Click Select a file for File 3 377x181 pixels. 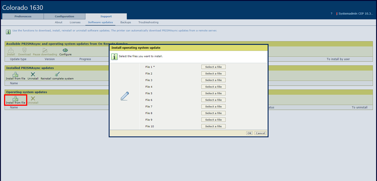pos(214,80)
